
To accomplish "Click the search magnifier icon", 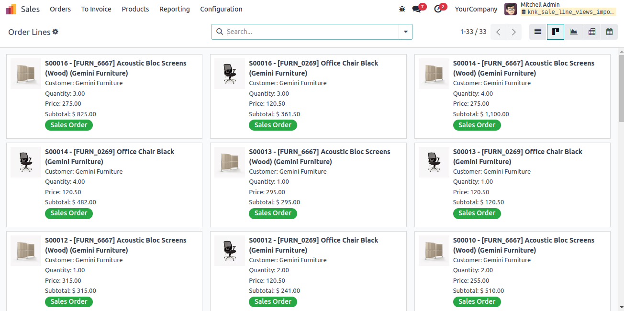I will coord(220,32).
